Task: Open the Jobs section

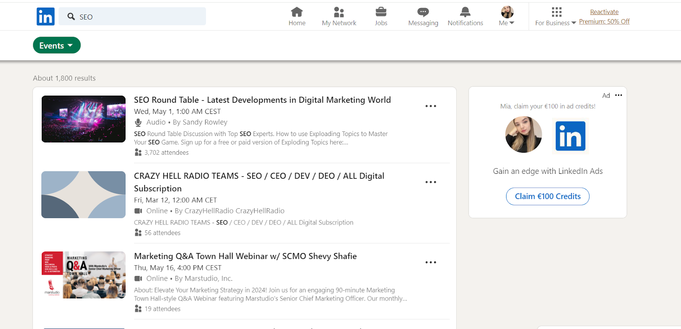Action: (381, 17)
